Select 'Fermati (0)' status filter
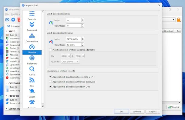Image resolution: width=185 pixels, height=120 pixels. [13, 52]
